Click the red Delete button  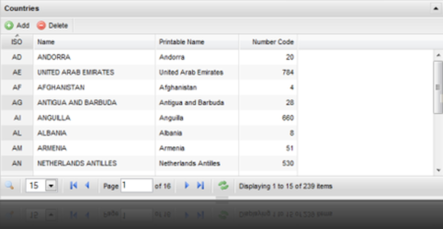click(x=52, y=26)
